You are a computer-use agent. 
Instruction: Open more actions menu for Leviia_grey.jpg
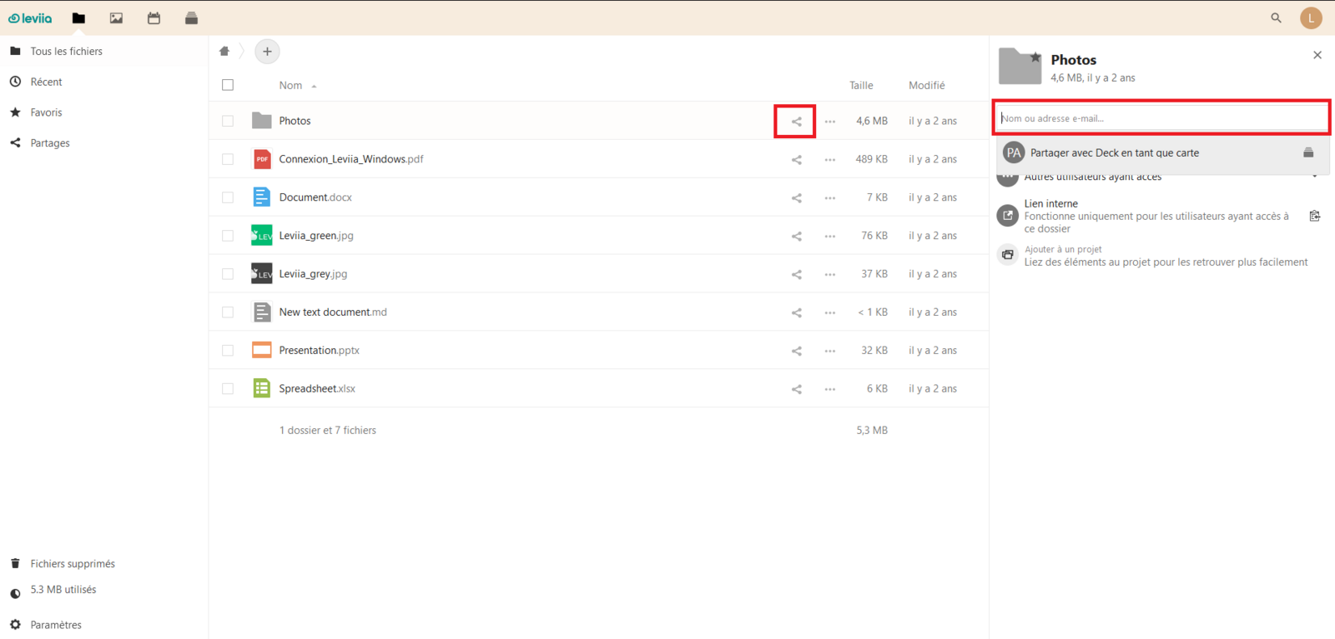[x=829, y=275]
